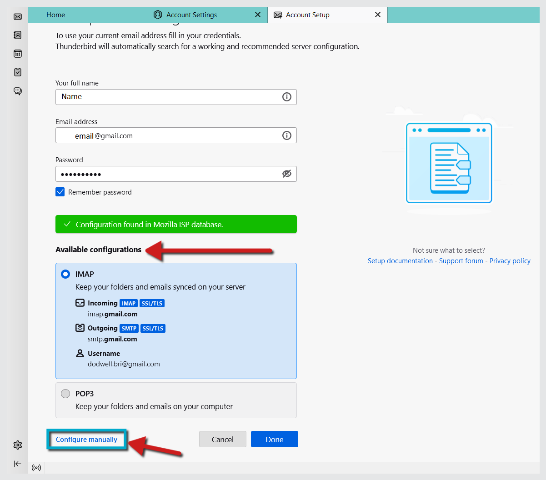The height and width of the screenshot is (480, 546).
Task: Click the Incoming server tray icon
Action: click(80, 303)
